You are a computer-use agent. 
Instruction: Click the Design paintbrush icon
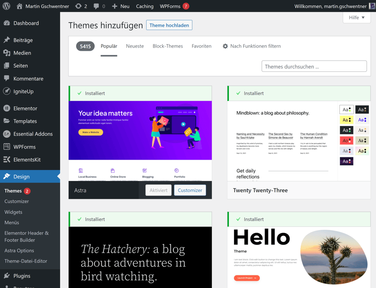7,176
